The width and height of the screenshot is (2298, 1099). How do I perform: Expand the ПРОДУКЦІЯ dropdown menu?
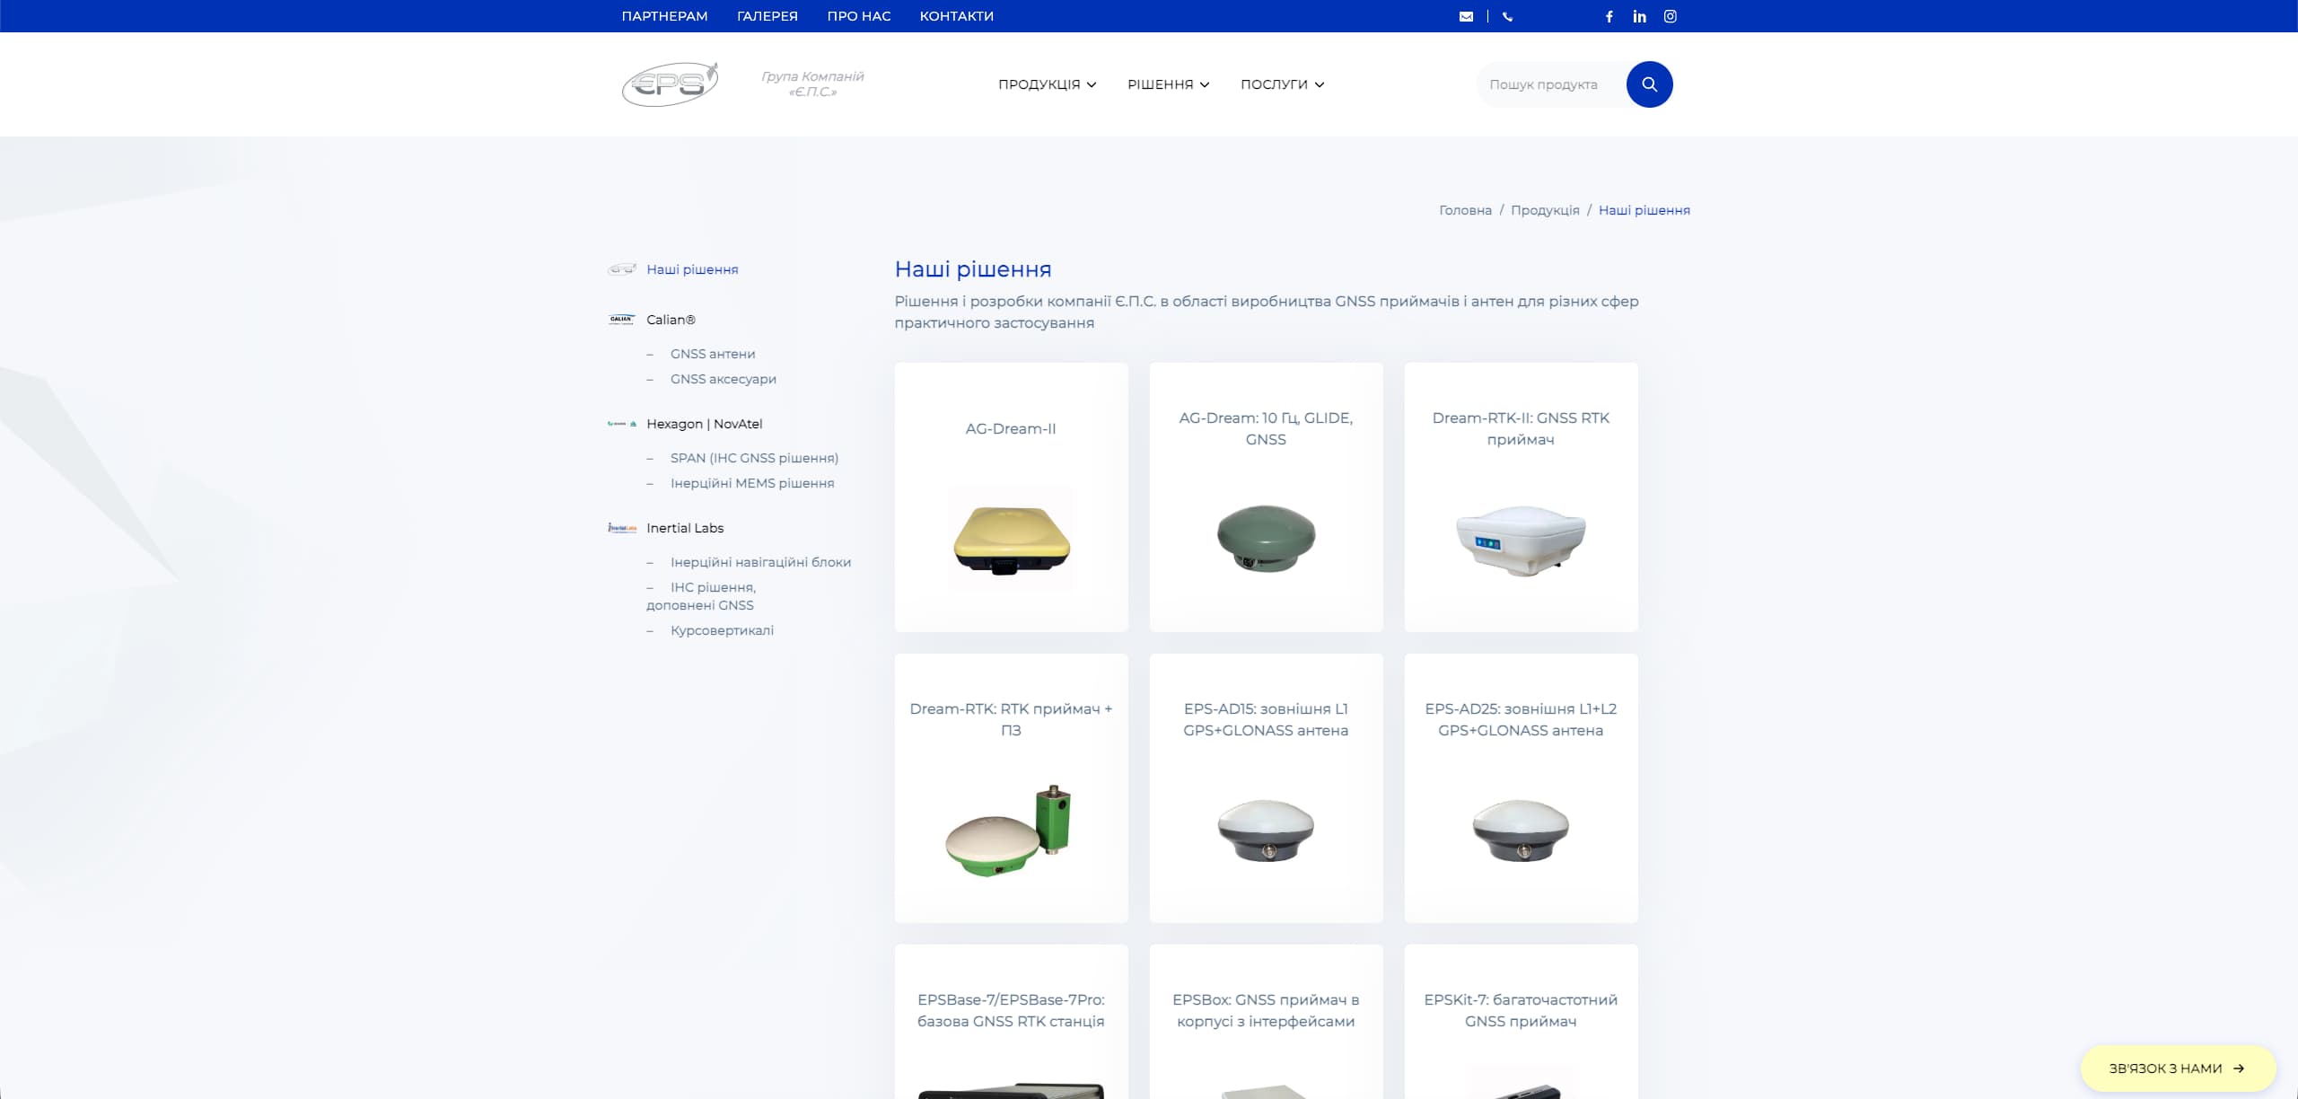point(1047,84)
